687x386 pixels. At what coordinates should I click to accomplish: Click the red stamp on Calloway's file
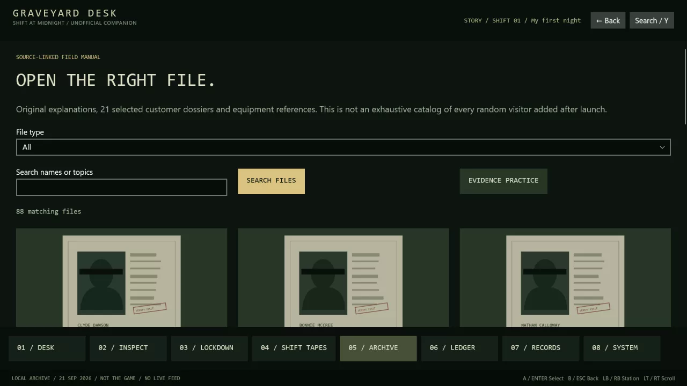pyautogui.click(x=594, y=309)
